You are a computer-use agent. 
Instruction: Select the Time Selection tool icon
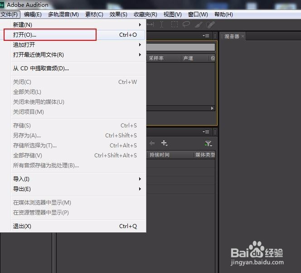click(162, 24)
